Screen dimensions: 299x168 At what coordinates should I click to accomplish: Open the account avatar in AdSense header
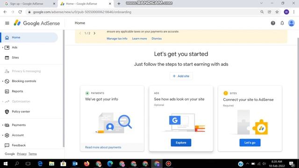click(x=291, y=23)
